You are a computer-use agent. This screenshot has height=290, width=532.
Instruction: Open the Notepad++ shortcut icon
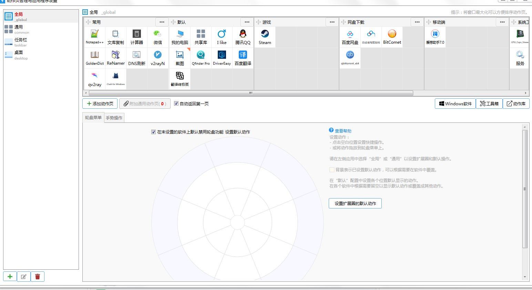pos(94,37)
